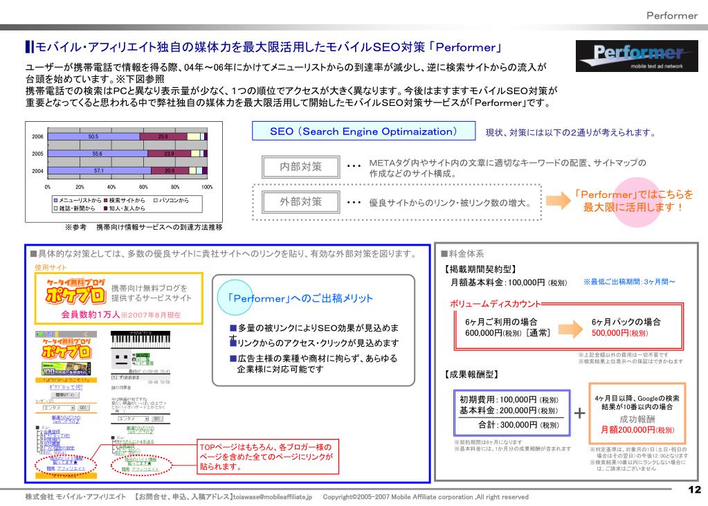Click the 'Performer' header text at top right
The image size is (708, 506).
[x=672, y=15]
